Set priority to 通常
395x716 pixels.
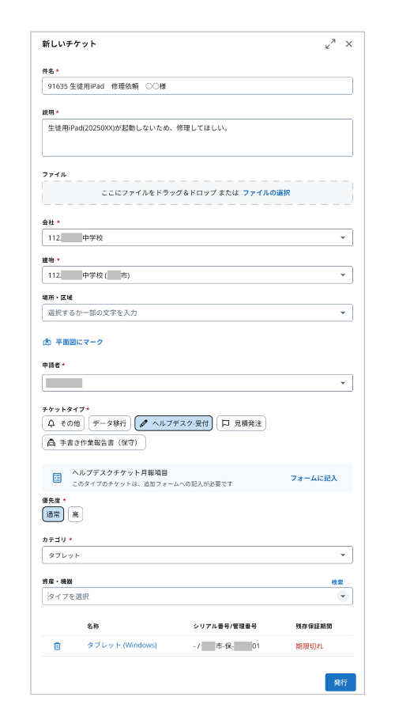[53, 514]
